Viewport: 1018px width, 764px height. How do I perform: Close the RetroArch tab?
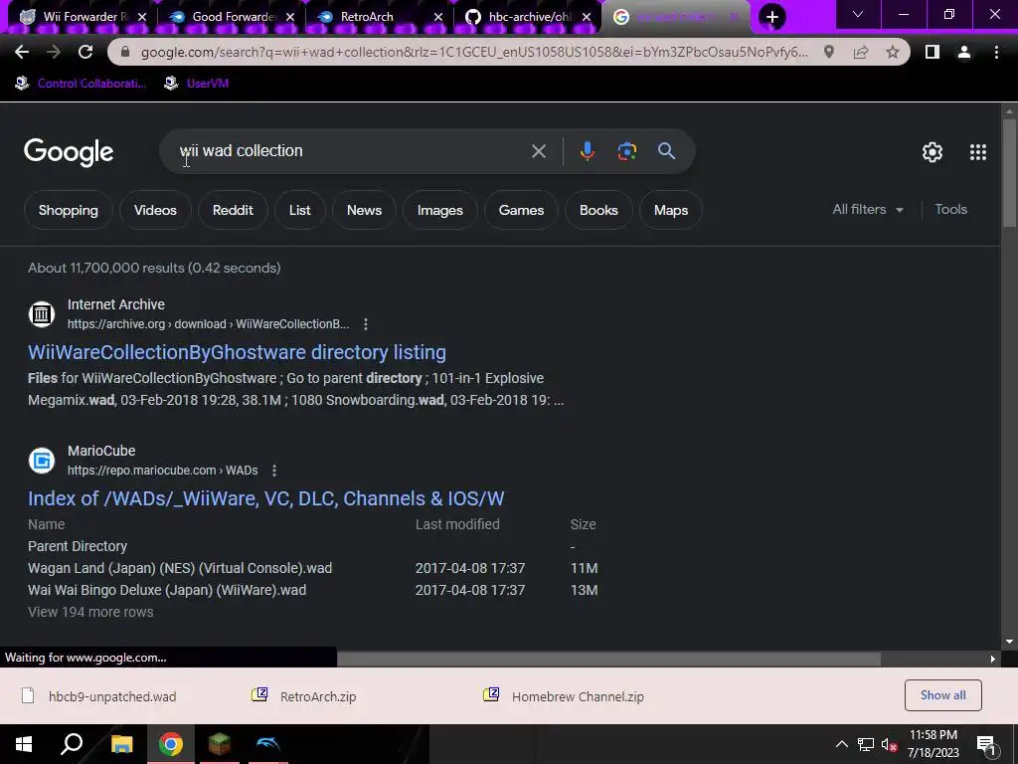pyautogui.click(x=438, y=17)
